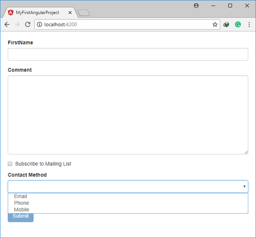Maximize the Chrome window
This screenshot has height=238, width=256.
(x=230, y=6)
